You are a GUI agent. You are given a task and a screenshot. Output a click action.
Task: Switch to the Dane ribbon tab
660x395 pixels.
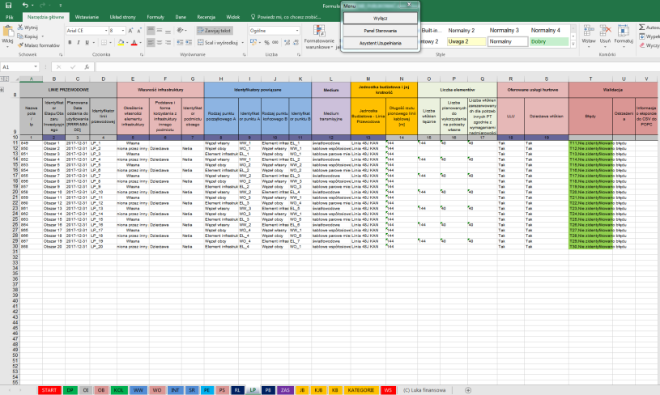[181, 17]
